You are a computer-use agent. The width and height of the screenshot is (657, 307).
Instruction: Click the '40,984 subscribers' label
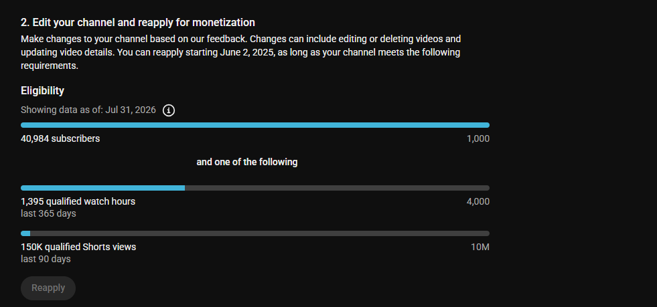tap(60, 138)
